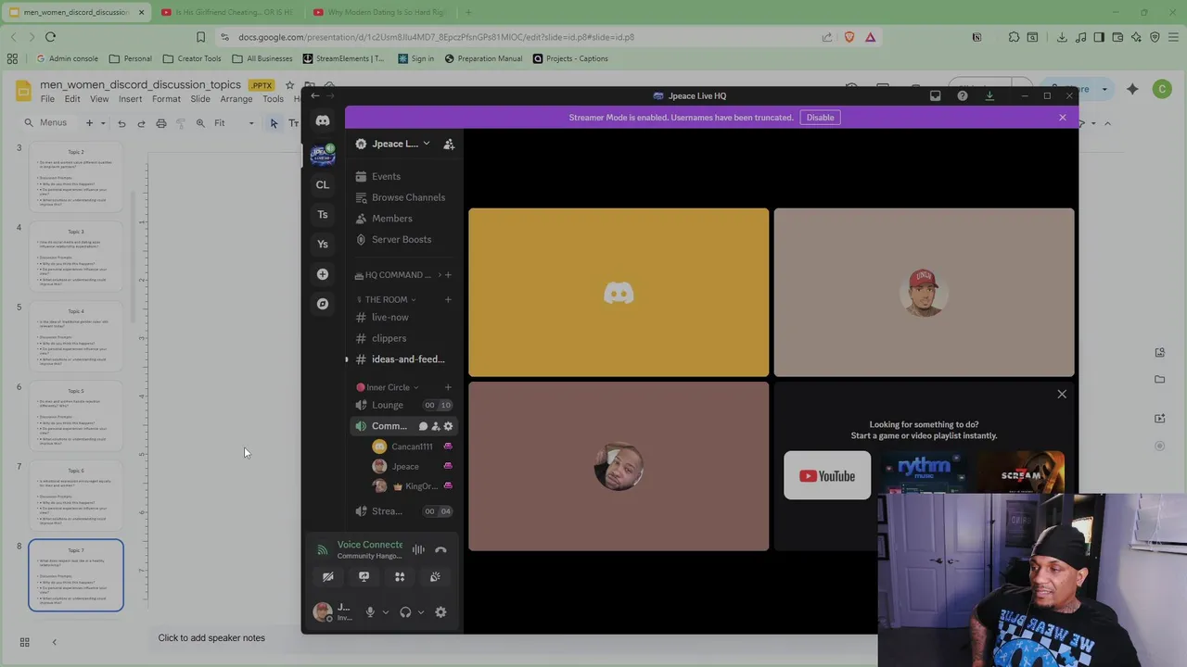Open the File menu in Google Slides
The width and height of the screenshot is (1187, 667).
click(47, 99)
